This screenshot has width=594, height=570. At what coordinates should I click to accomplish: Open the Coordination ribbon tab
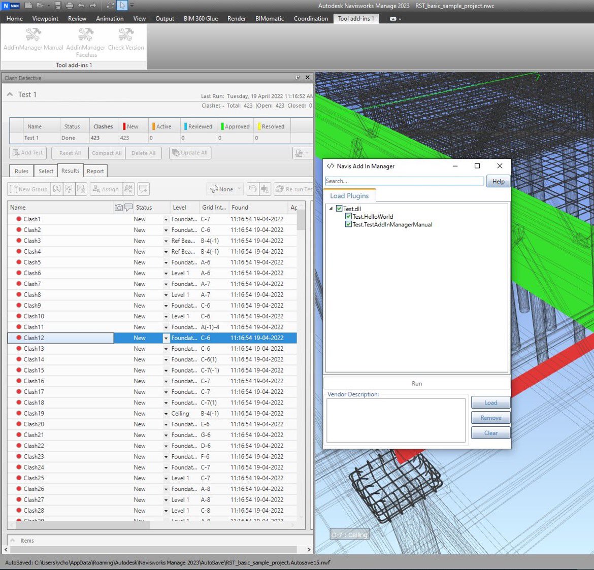pos(311,19)
